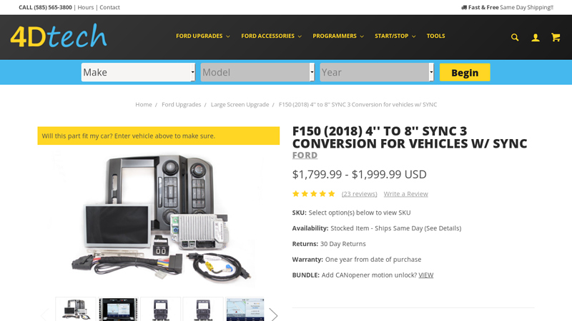Select the second thumbnail showing installed screen
Viewport: 572px width, 321px height.
[118, 310]
